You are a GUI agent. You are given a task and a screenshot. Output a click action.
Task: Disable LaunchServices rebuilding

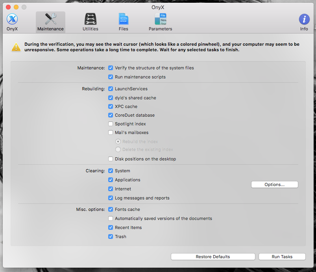pyautogui.click(x=111, y=89)
